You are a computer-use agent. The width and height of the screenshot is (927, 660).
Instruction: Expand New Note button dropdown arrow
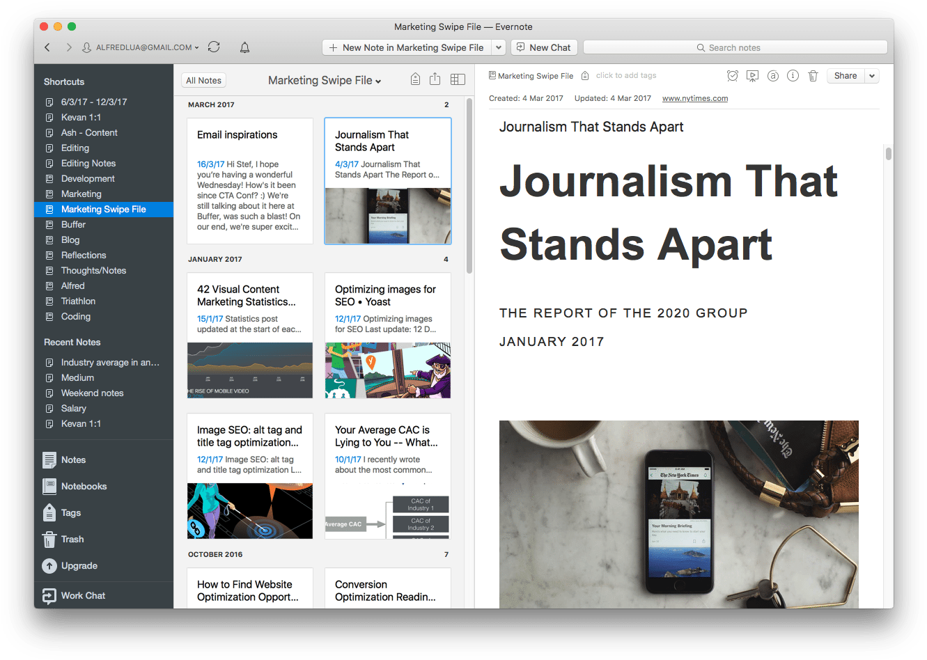tap(498, 47)
